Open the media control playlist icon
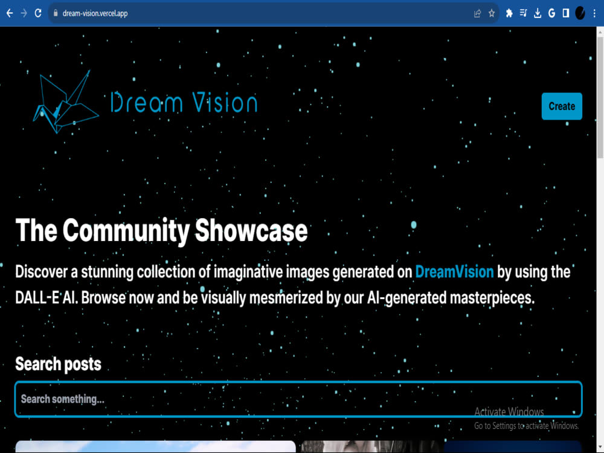Screen dimensions: 604x453 point(523,13)
